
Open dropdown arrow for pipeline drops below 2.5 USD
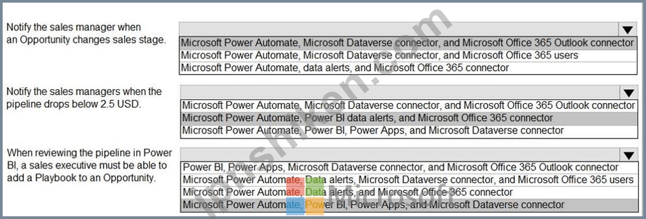628,92
